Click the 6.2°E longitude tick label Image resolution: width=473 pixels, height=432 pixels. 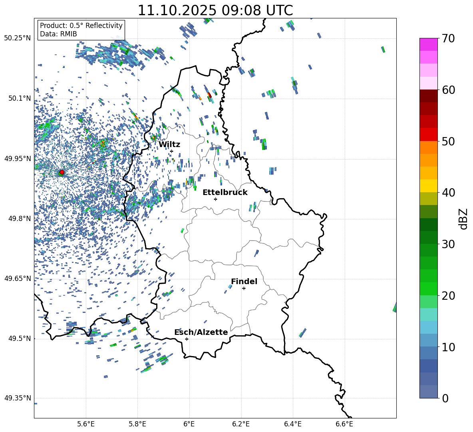point(241,424)
